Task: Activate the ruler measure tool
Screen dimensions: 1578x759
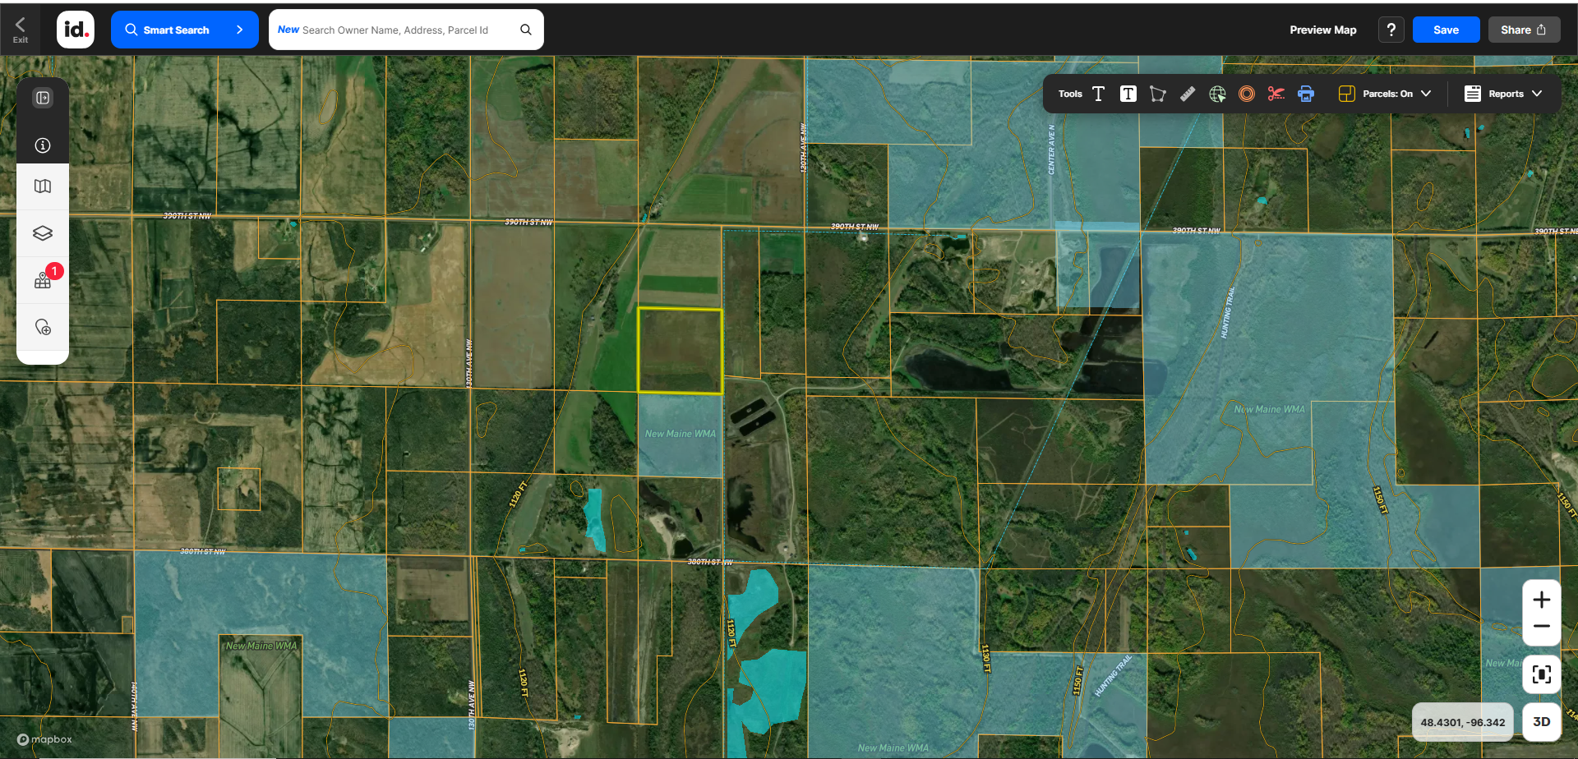Action: 1188,94
